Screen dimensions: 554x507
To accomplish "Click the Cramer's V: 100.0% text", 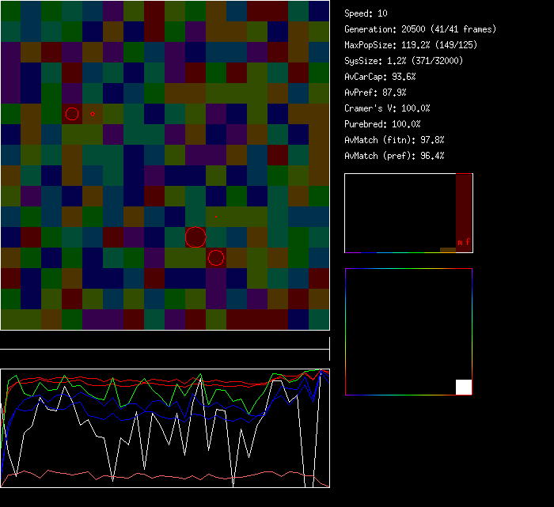I will (388, 108).
